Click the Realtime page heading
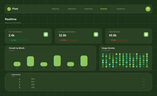 11,19
